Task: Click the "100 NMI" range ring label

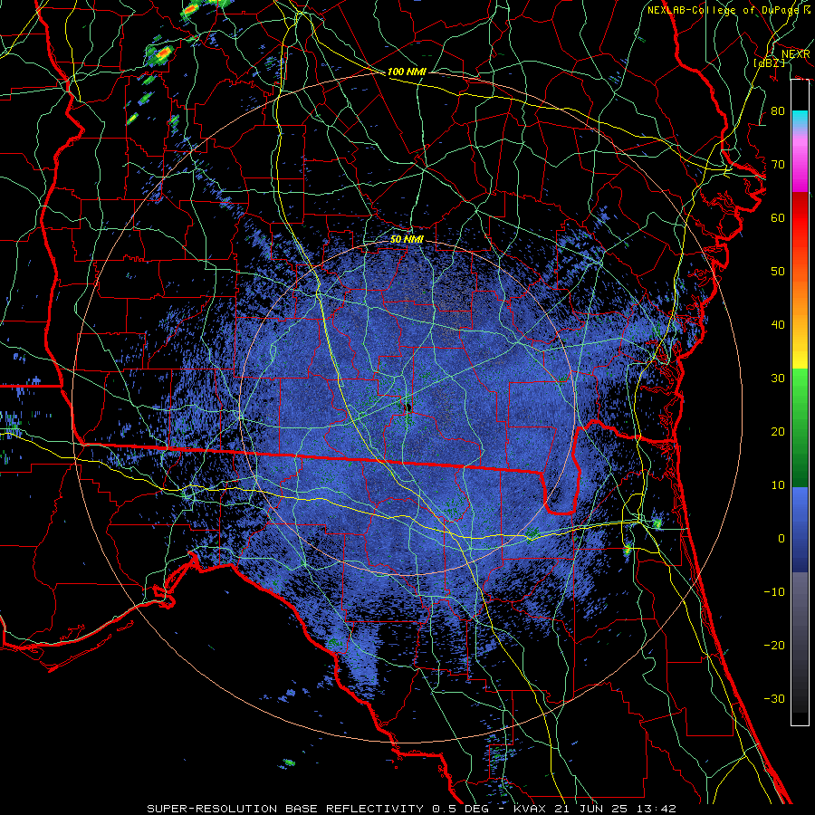Action: coord(407,72)
